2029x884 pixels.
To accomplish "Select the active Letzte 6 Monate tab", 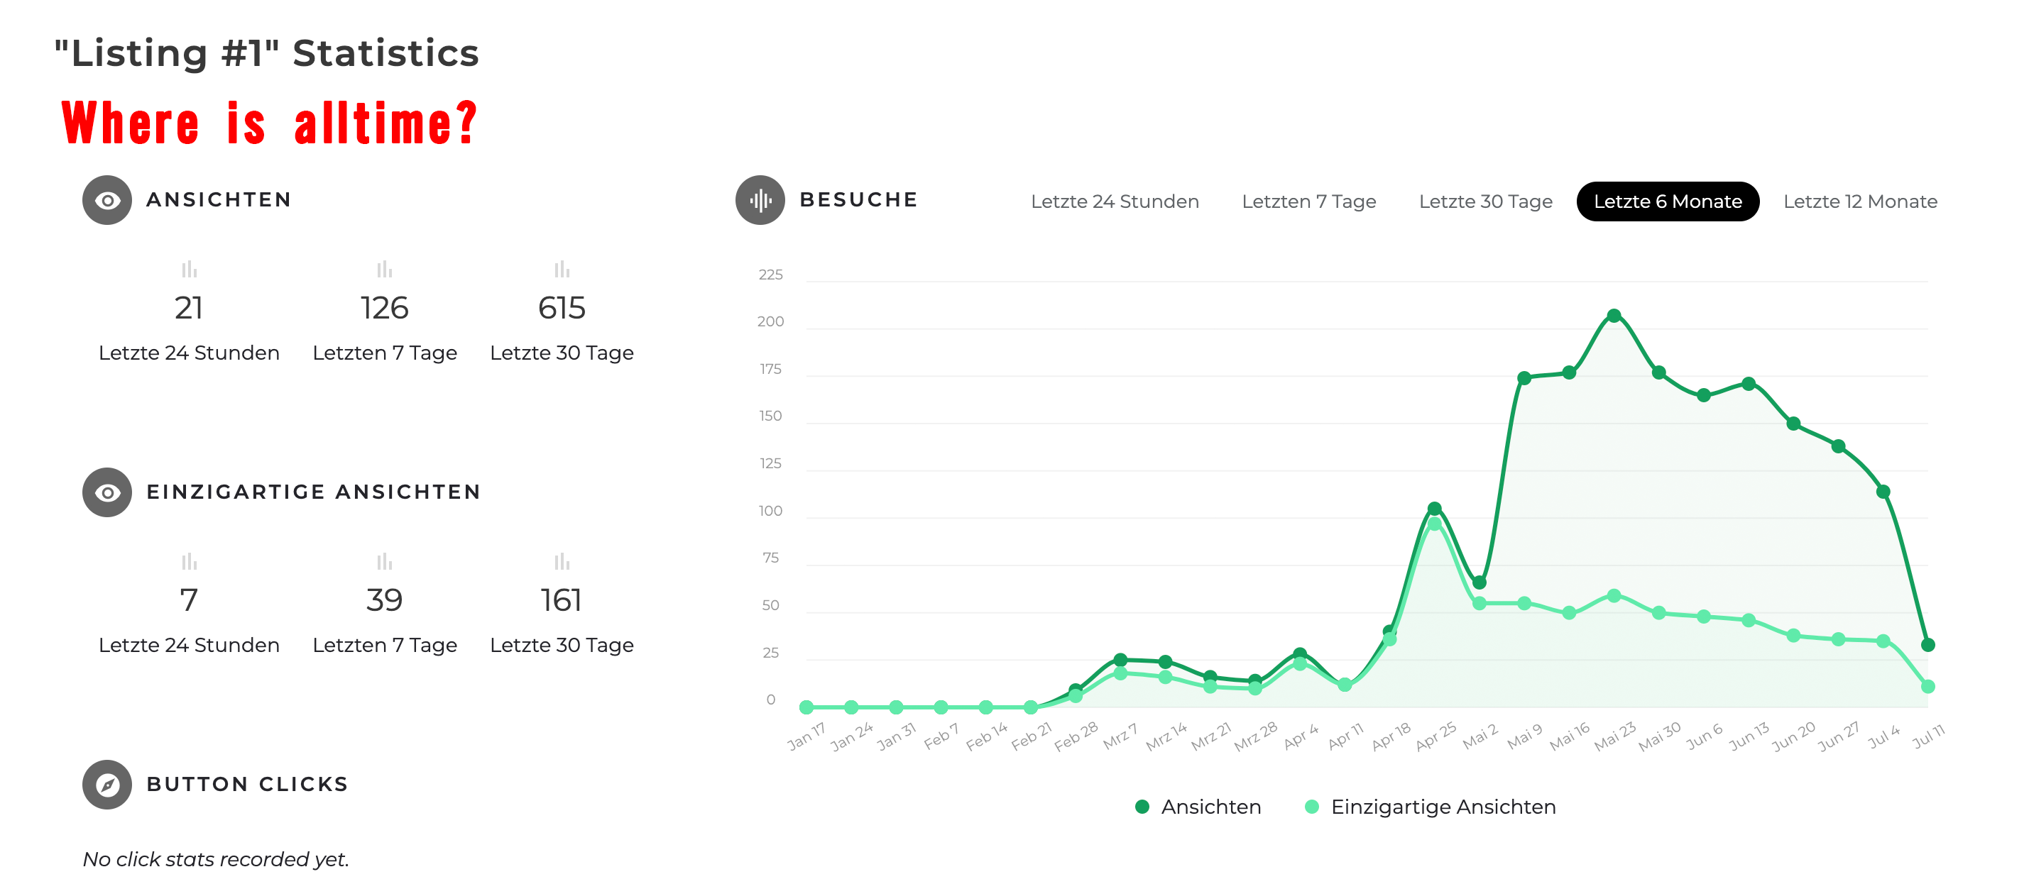I will [1668, 201].
